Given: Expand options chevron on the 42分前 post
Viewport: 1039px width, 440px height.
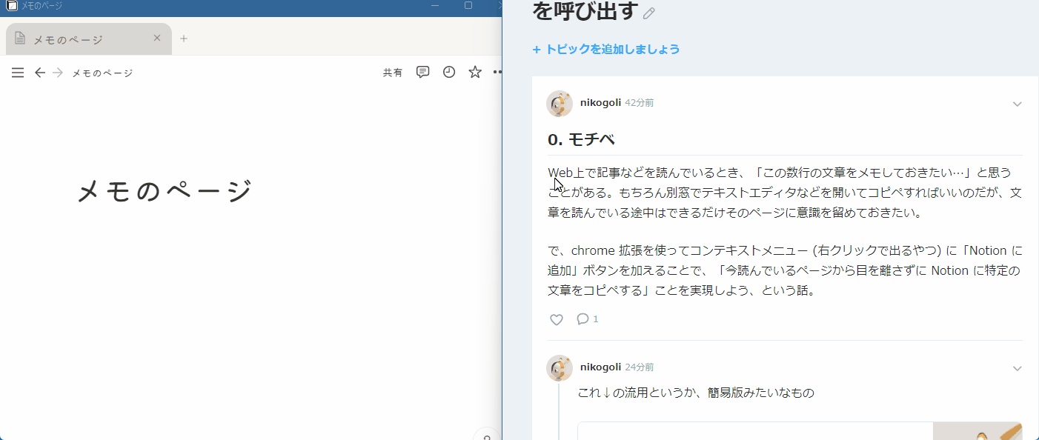Looking at the screenshot, I should click(x=1017, y=104).
